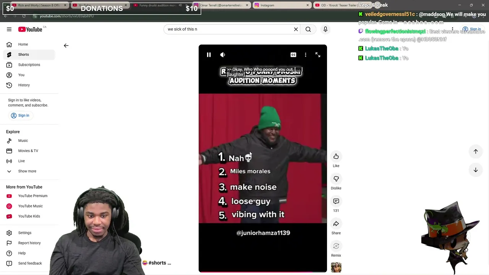The width and height of the screenshot is (489, 275).
Task: Select Shorts in the sidebar
Action: tap(29, 55)
